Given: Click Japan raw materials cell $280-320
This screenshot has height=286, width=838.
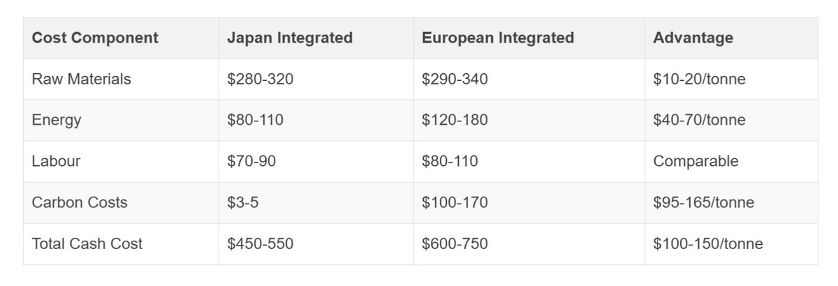Looking at the screenshot, I should click(x=260, y=79).
